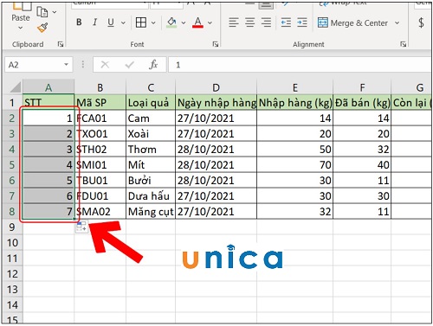Viewport: 433px width, 326px height.
Task: Open the Paste options dropdown arrow
Action: (20, 28)
